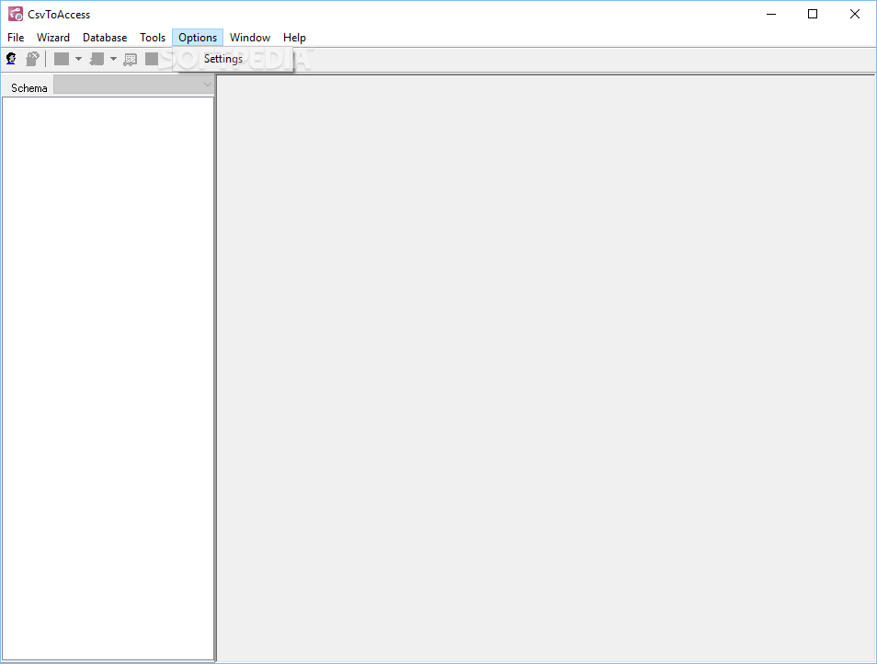Minimize the CsvToAccess window
This screenshot has width=877, height=664.
pyautogui.click(x=771, y=14)
